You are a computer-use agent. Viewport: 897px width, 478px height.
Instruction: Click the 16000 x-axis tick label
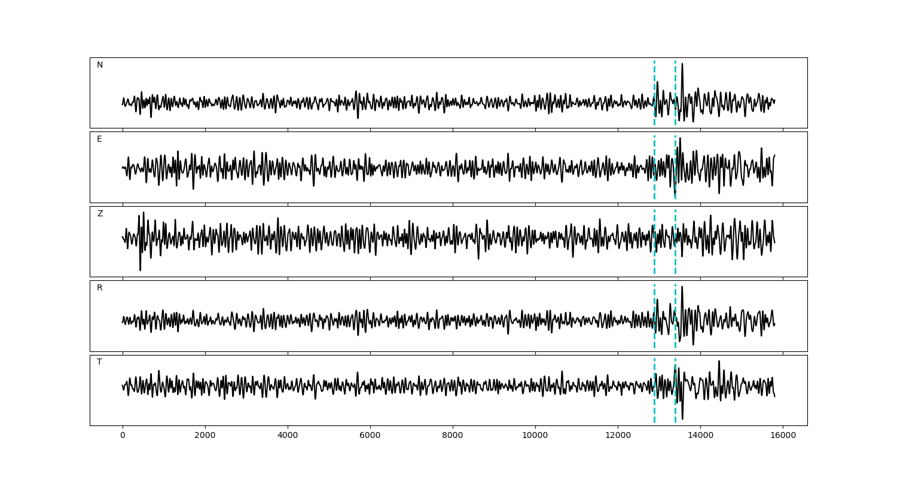(x=782, y=436)
